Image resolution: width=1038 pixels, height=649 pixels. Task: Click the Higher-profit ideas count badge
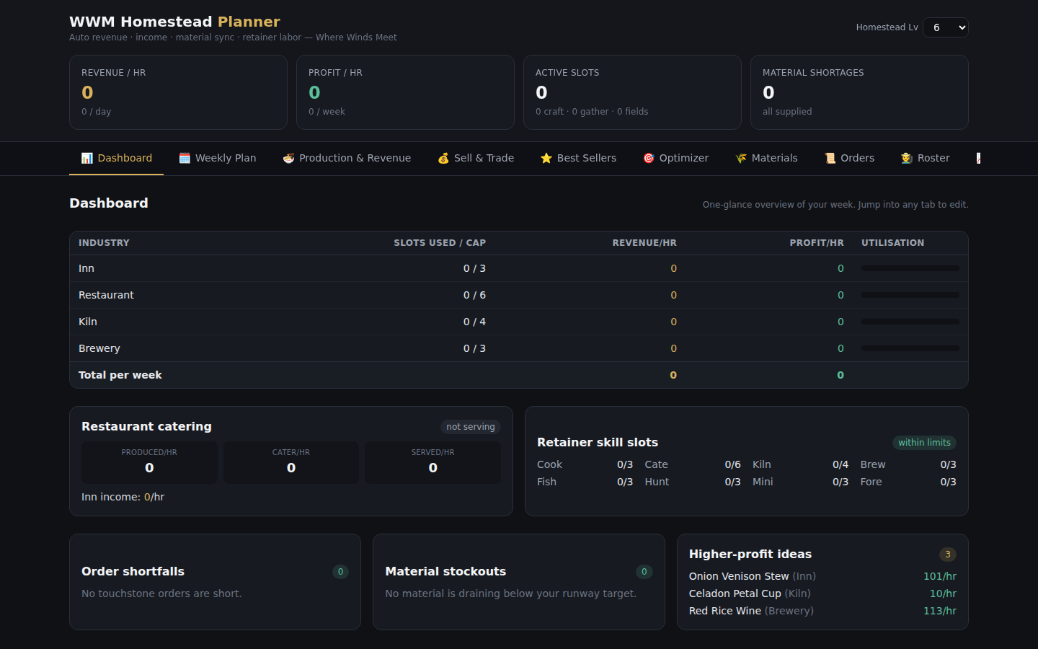[948, 555]
